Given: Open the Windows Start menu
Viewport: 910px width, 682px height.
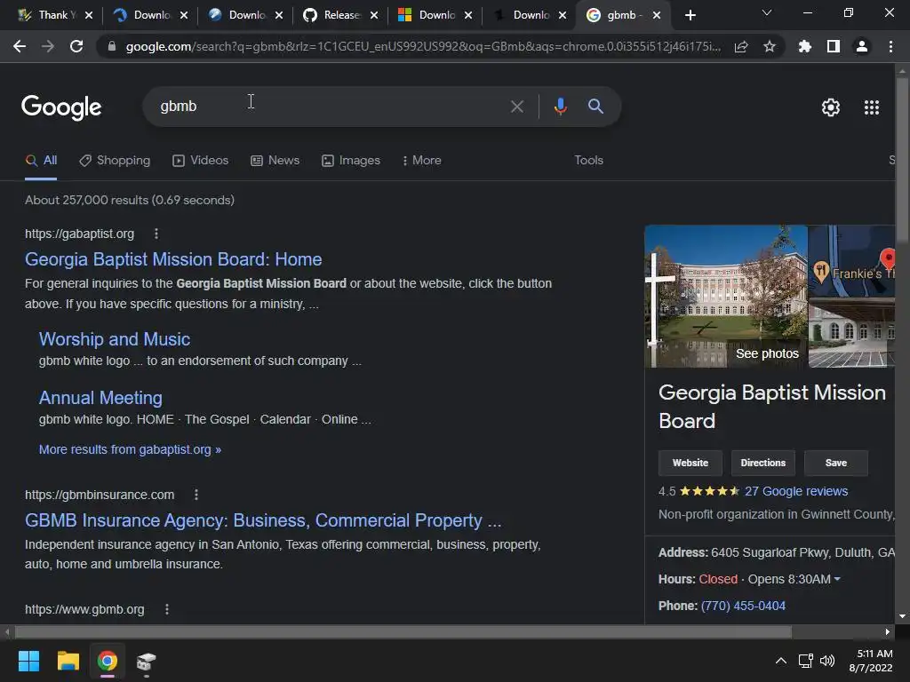Looking at the screenshot, I should (28, 661).
